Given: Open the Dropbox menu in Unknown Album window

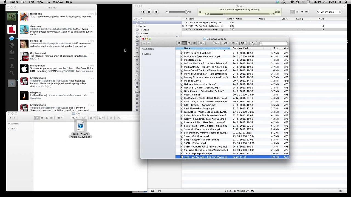Looking at the screenshot, I should [x=243, y=43].
